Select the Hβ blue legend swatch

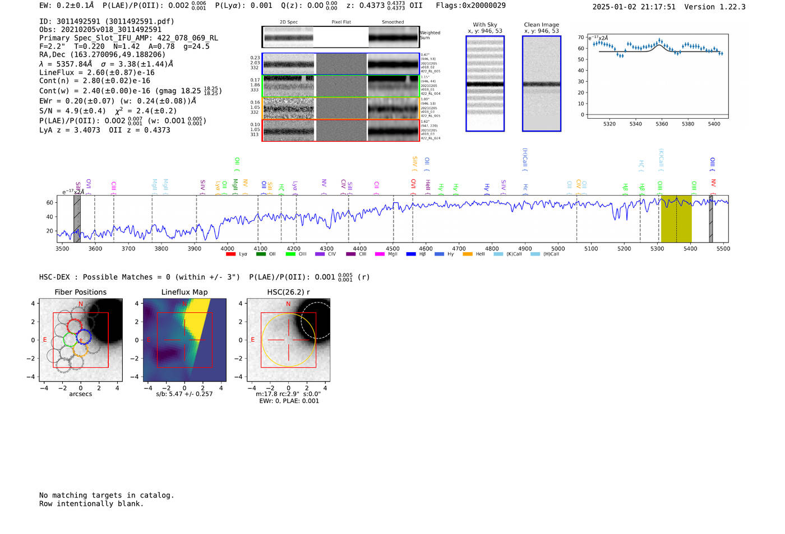(411, 254)
